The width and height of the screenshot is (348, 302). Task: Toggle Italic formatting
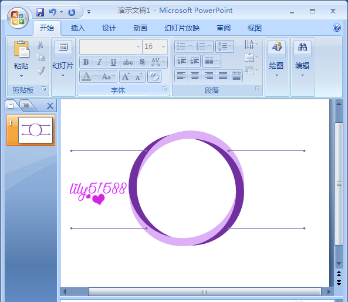99,62
